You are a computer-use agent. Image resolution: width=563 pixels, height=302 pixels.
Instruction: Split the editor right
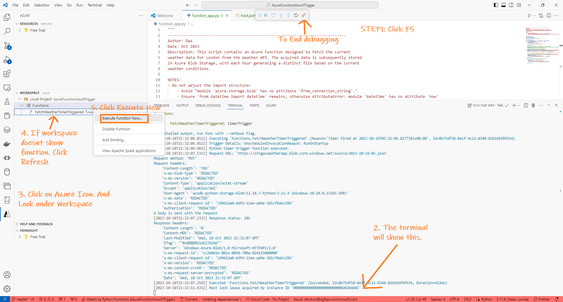pyautogui.click(x=549, y=16)
